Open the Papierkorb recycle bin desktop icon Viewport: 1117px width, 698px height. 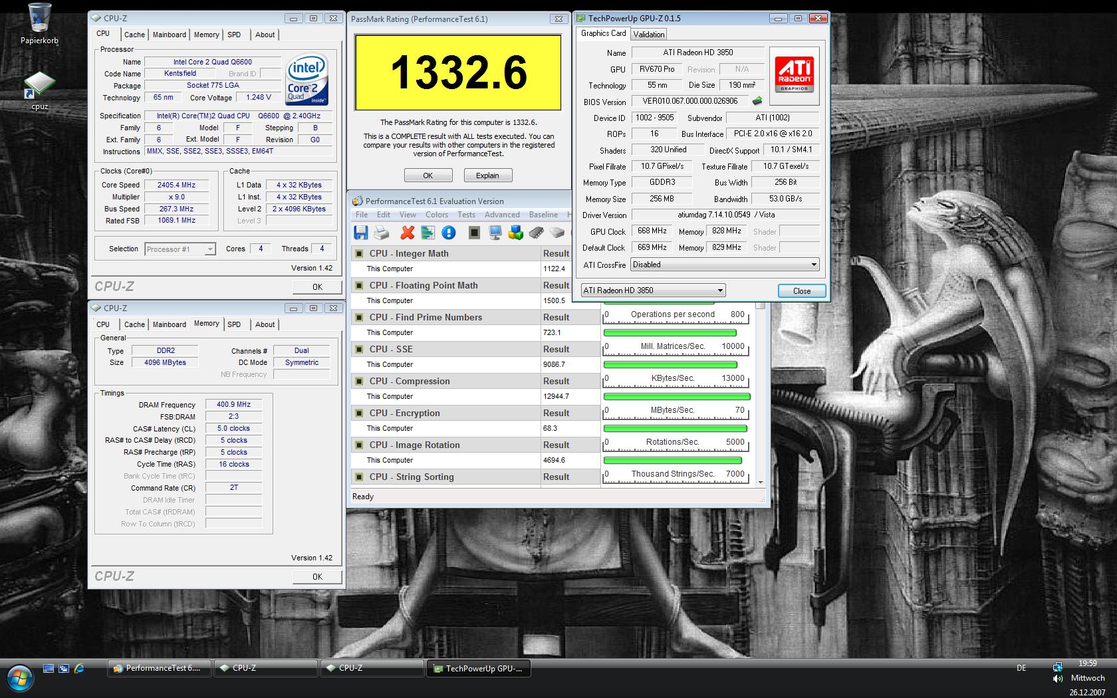coord(39,24)
